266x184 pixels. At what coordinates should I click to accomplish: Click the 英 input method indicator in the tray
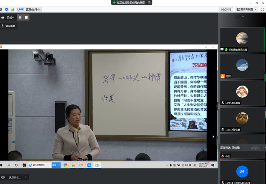pos(191,165)
